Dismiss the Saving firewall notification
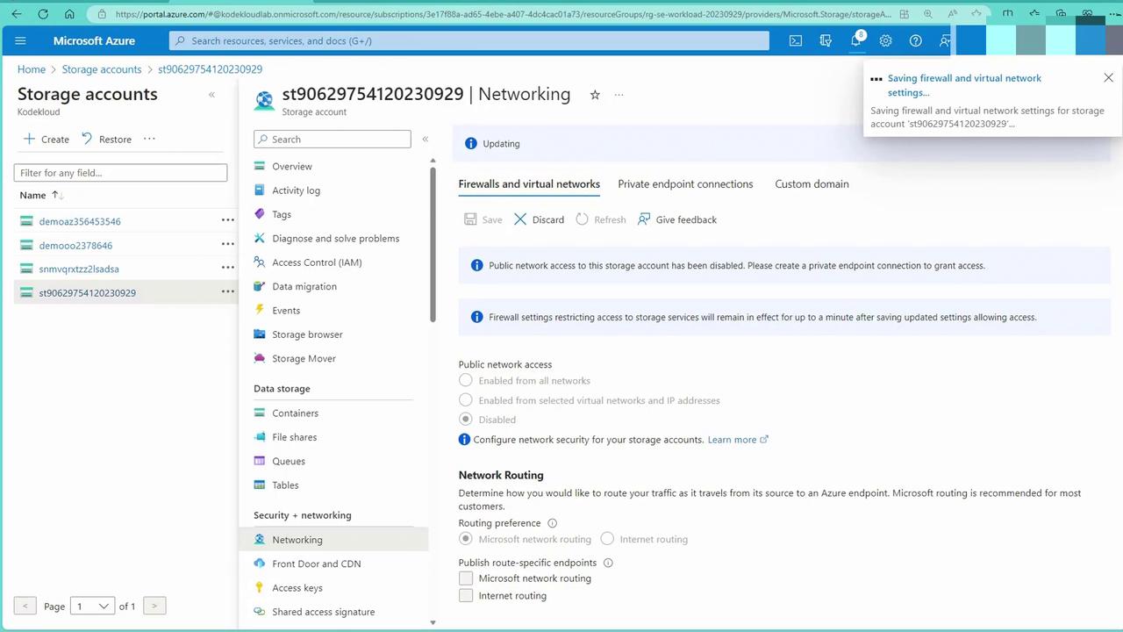1123x632 pixels. pyautogui.click(x=1109, y=78)
